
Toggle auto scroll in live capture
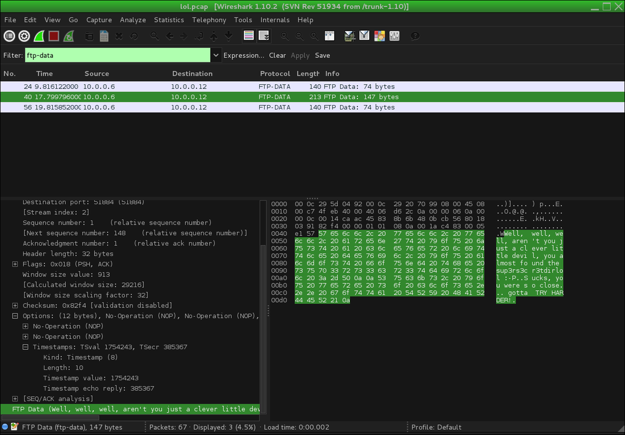tap(264, 36)
